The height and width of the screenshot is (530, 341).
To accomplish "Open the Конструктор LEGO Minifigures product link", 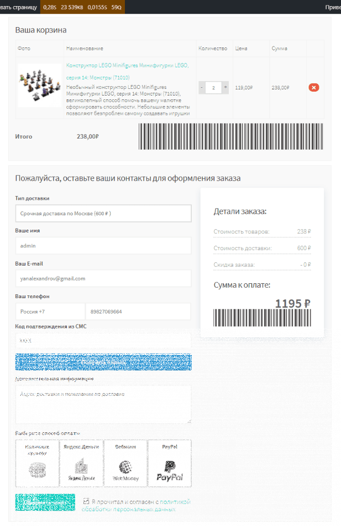I will click(x=127, y=71).
